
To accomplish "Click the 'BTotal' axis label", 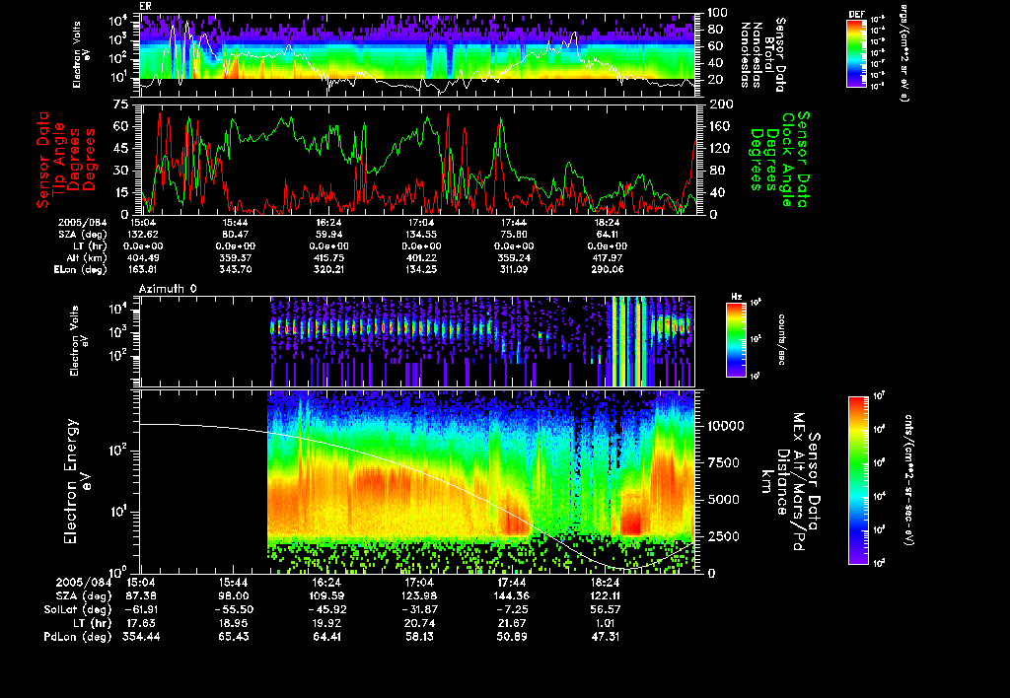I will click(x=769, y=53).
